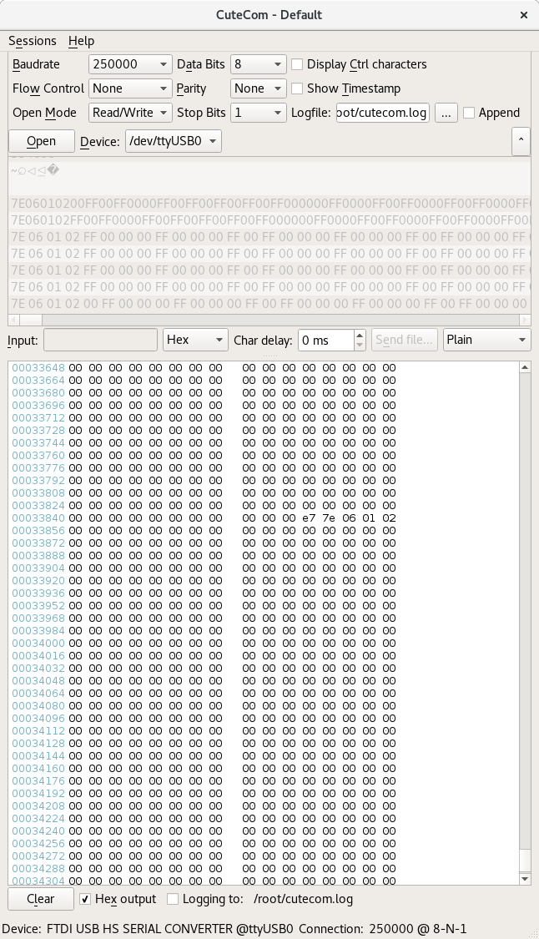Viewport: 539px width, 939px height.
Task: Close the CuteCom window
Action: (523, 15)
